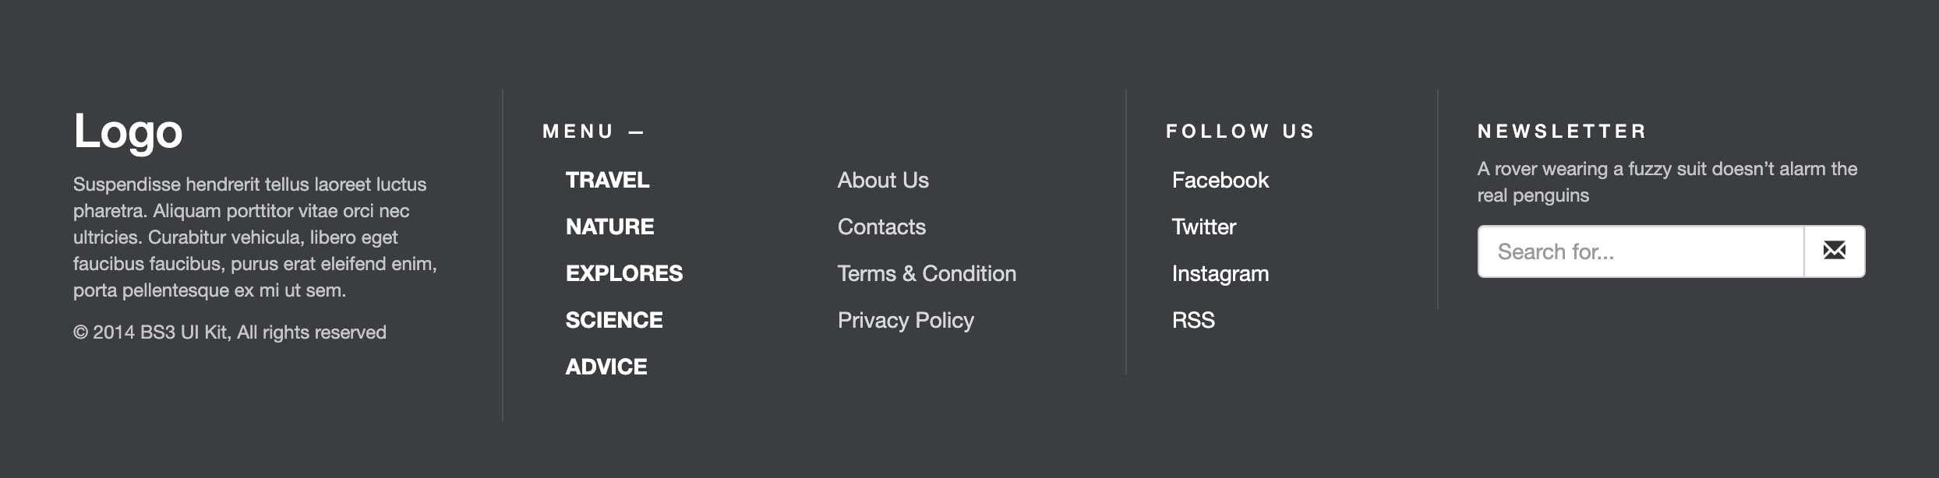Open the ADVICE page
This screenshot has height=478, width=1939.
coord(606,366)
